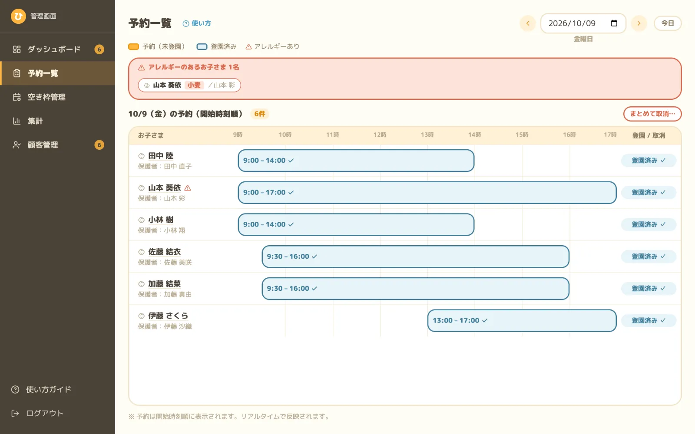695x434 pixels.
Task: Select 小林 樹's 9:00–14:00 reservation bar
Action: coord(356,225)
